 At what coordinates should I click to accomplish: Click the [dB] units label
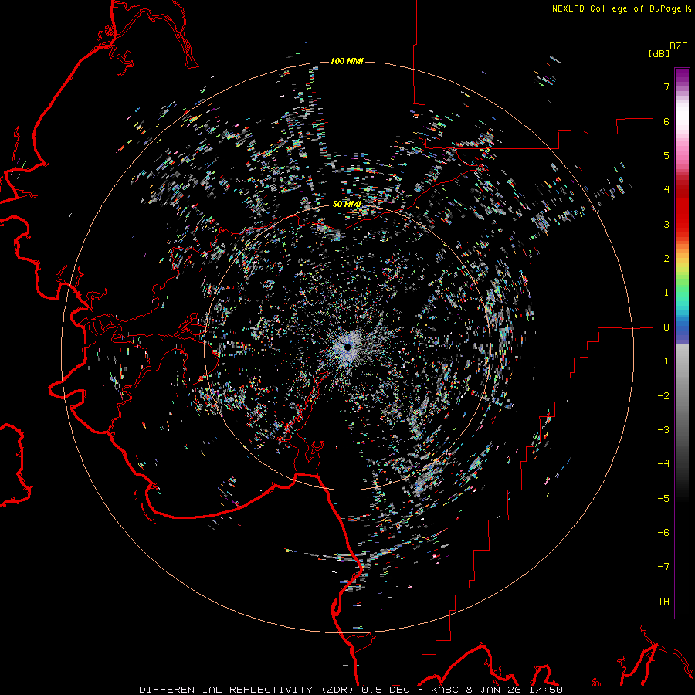[659, 54]
